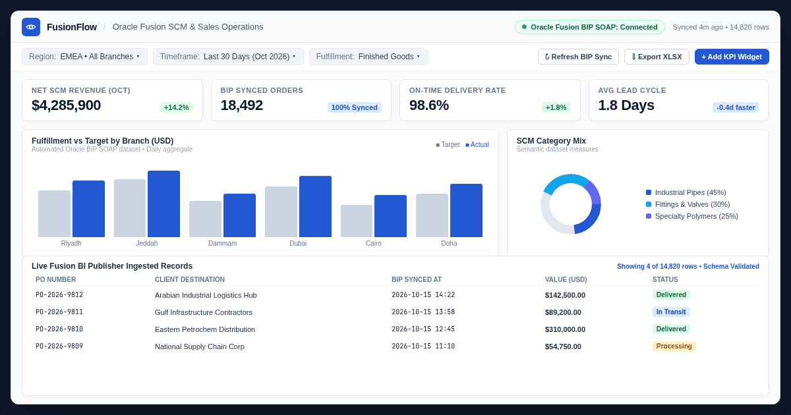Click the FusionFlow brand name
The image size is (791, 415).
click(72, 27)
